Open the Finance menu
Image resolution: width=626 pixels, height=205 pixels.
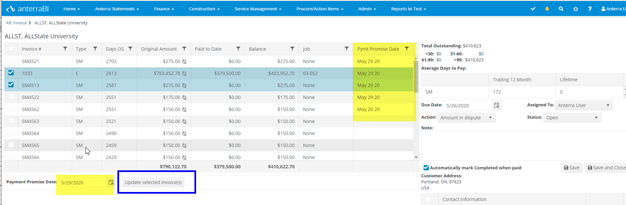pyautogui.click(x=164, y=9)
